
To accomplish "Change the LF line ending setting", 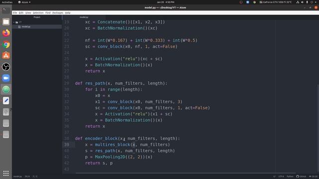I will click(274, 177).
